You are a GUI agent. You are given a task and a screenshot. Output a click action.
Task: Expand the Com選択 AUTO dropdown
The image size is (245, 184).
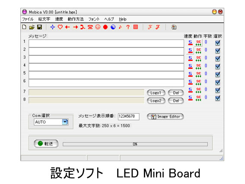pos(65,122)
